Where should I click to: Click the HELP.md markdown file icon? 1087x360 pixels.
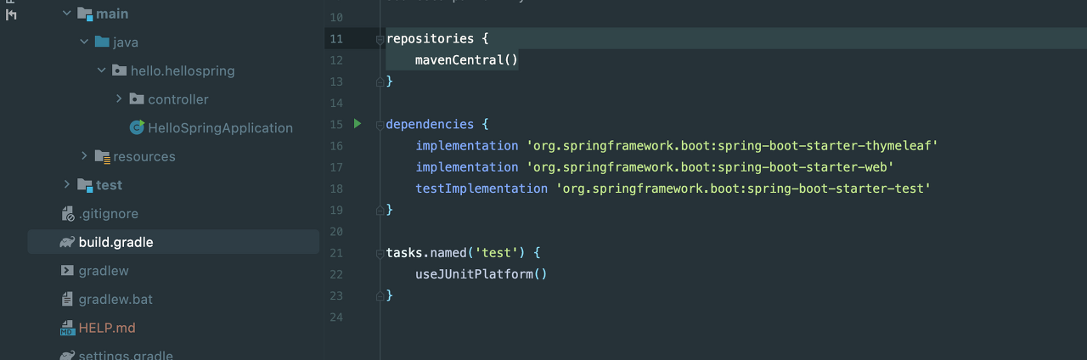pyautogui.click(x=67, y=328)
